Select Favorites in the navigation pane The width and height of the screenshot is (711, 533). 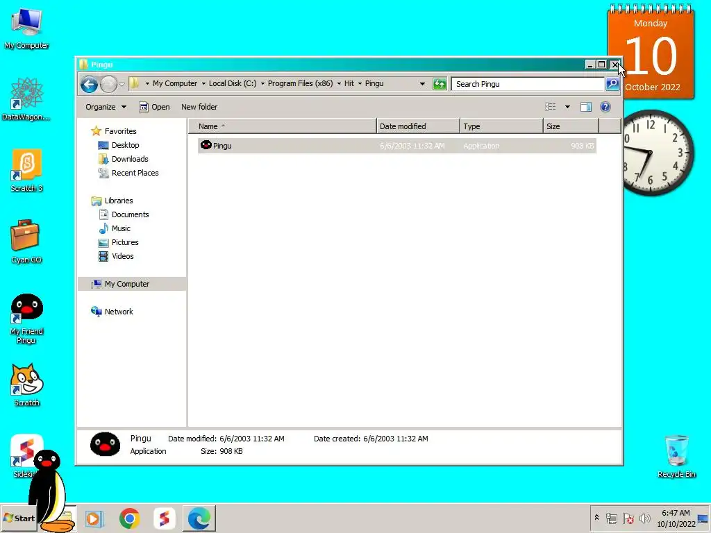coord(115,131)
